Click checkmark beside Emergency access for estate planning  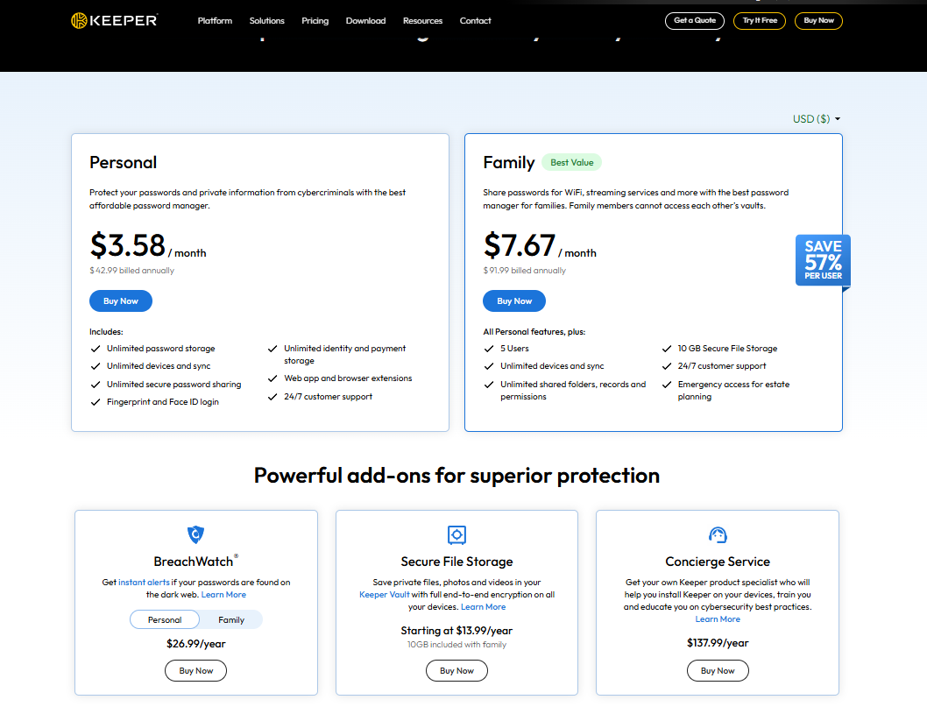click(x=666, y=384)
